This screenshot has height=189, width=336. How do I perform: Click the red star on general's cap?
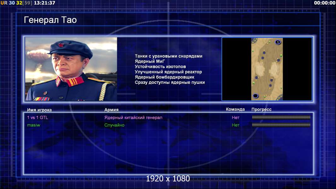(61, 45)
